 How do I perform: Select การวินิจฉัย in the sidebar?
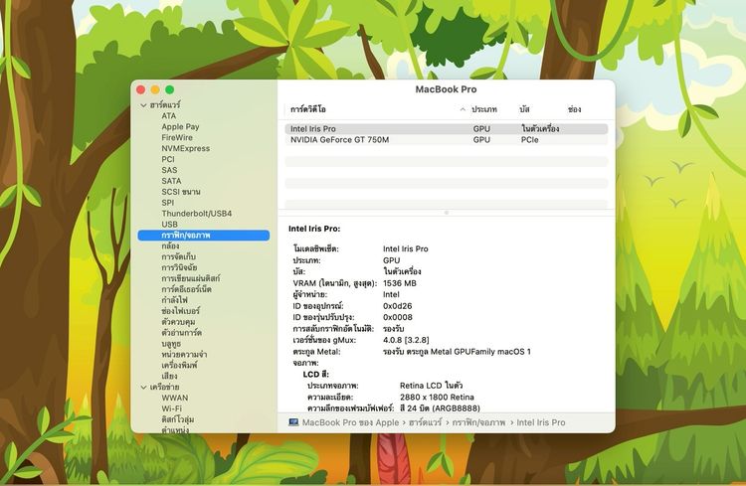(179, 267)
